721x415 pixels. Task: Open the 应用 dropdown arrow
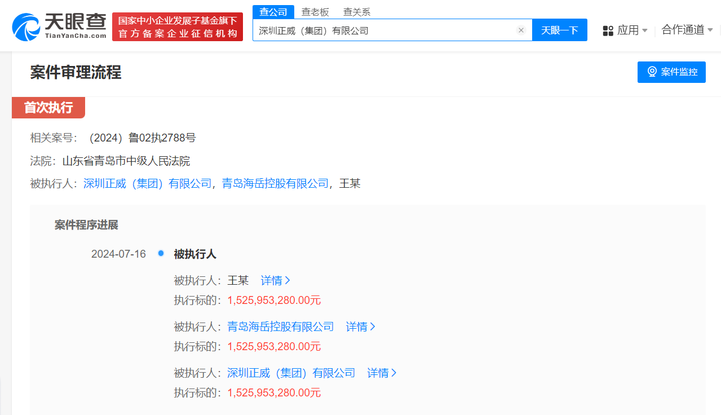[x=645, y=30]
